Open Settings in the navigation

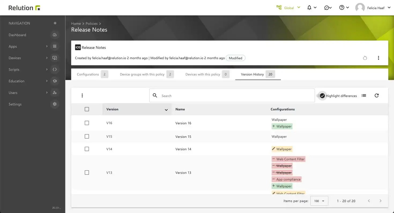point(15,104)
